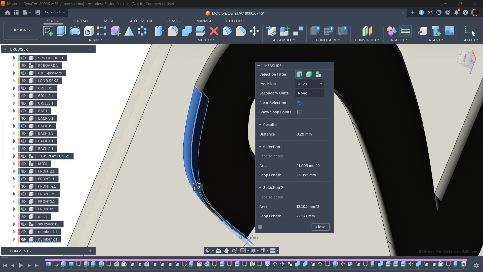Show the FRONT 4:1 component
This screenshot has height=272, width=483.
[x=23, y=186]
